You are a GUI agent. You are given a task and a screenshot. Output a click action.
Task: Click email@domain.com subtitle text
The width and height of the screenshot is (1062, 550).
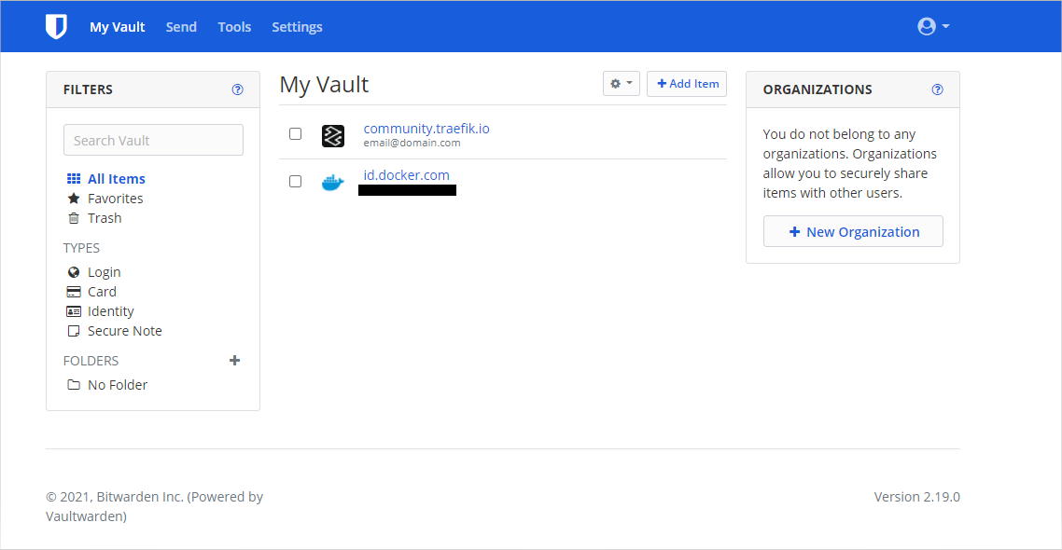412,143
